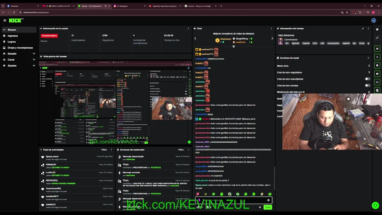This screenshot has height=215, width=382.
Task: Open Acciones de moderador three-dot menu
Action: pyautogui.click(x=188, y=150)
